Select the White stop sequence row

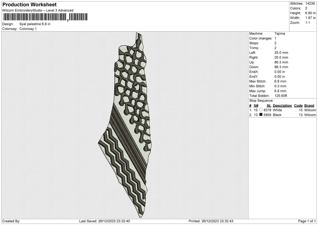(x=282, y=110)
